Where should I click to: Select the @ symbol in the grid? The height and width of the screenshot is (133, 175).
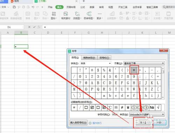[86, 83]
